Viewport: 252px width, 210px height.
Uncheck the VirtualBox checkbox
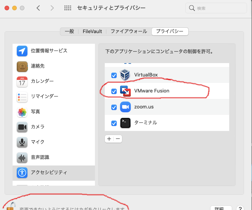pyautogui.click(x=114, y=75)
